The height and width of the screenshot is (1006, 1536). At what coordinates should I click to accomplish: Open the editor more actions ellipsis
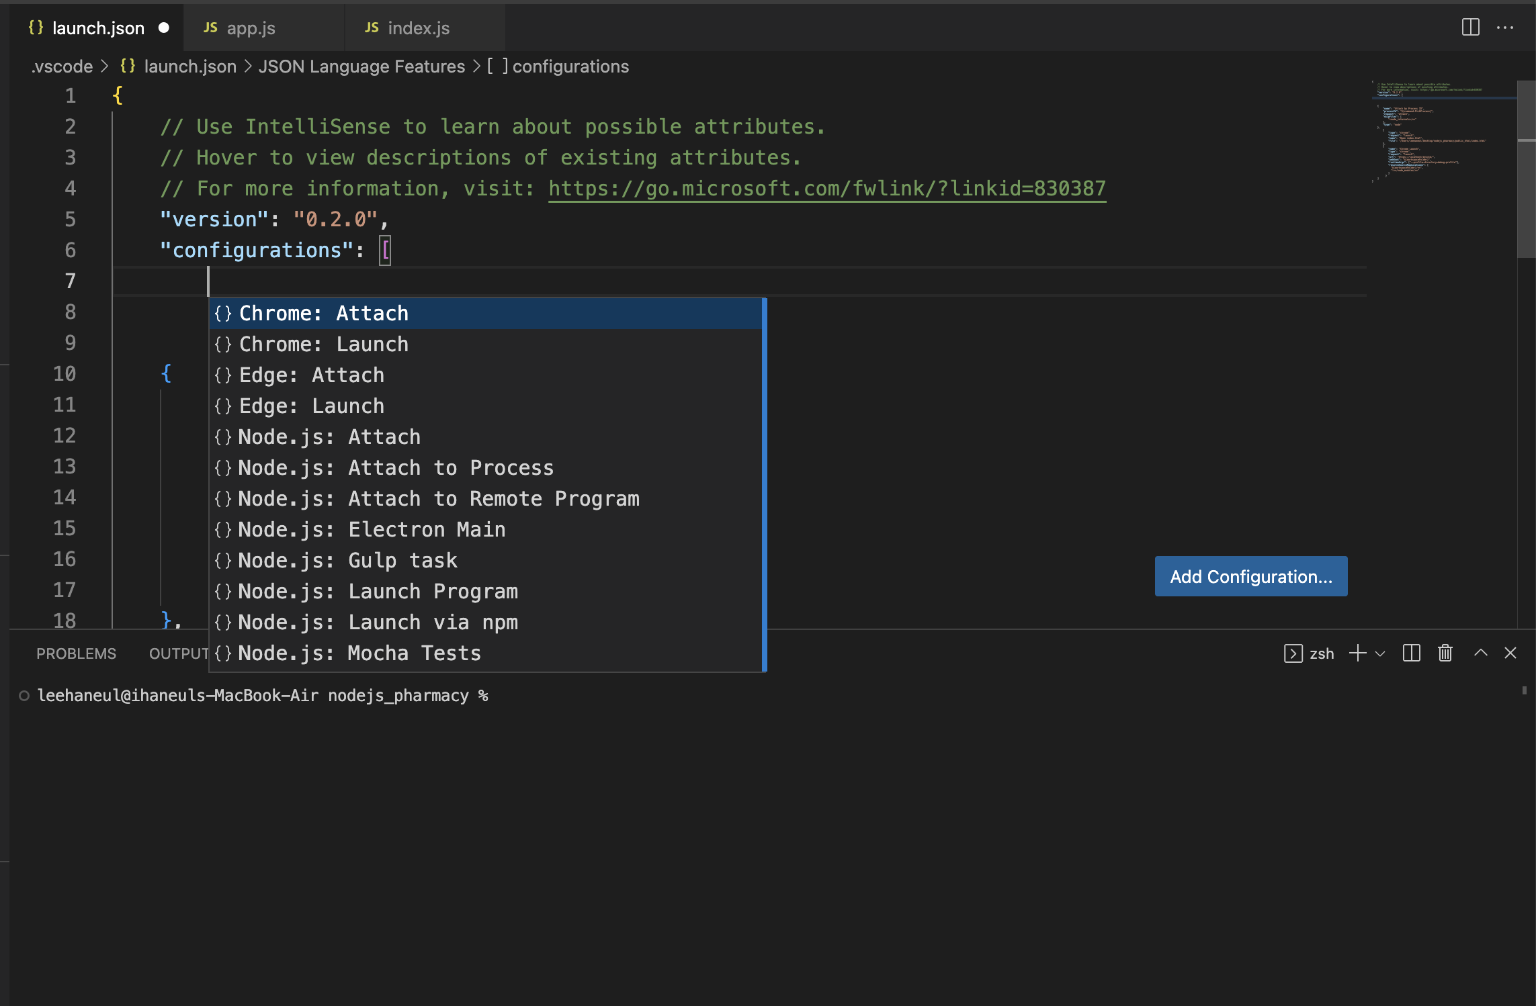(x=1505, y=28)
